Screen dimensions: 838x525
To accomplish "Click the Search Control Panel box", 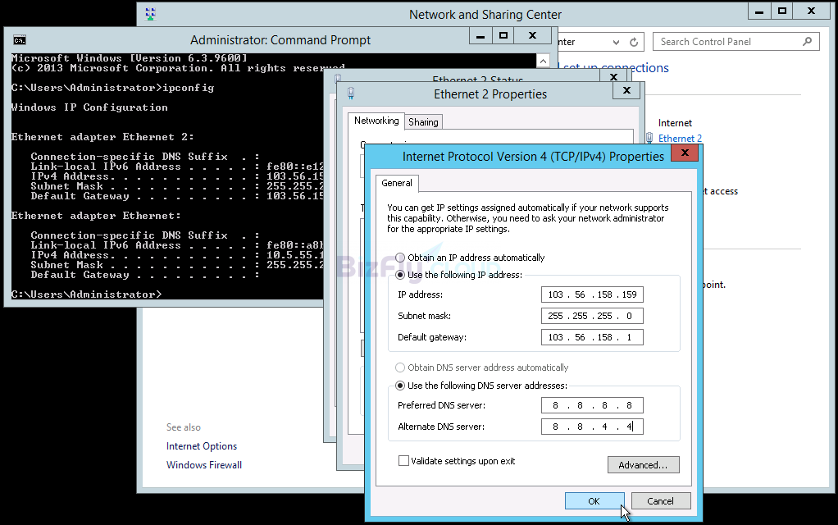I will (x=736, y=42).
